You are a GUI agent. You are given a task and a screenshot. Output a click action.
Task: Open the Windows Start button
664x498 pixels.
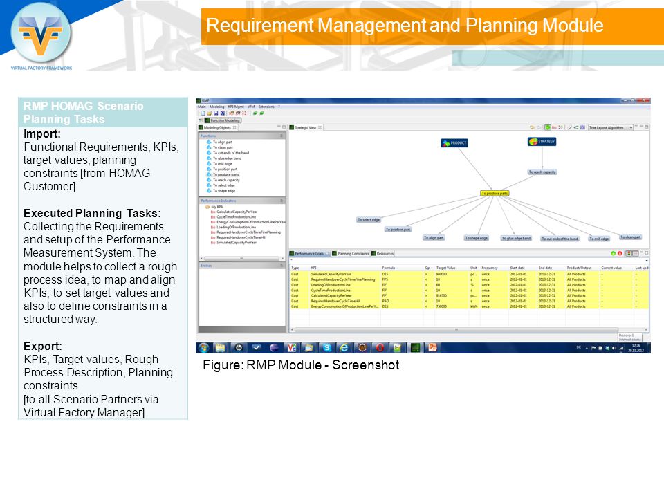point(203,348)
